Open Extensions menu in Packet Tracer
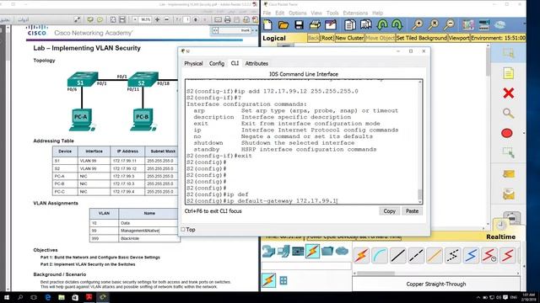540x303 pixels. pos(355,13)
